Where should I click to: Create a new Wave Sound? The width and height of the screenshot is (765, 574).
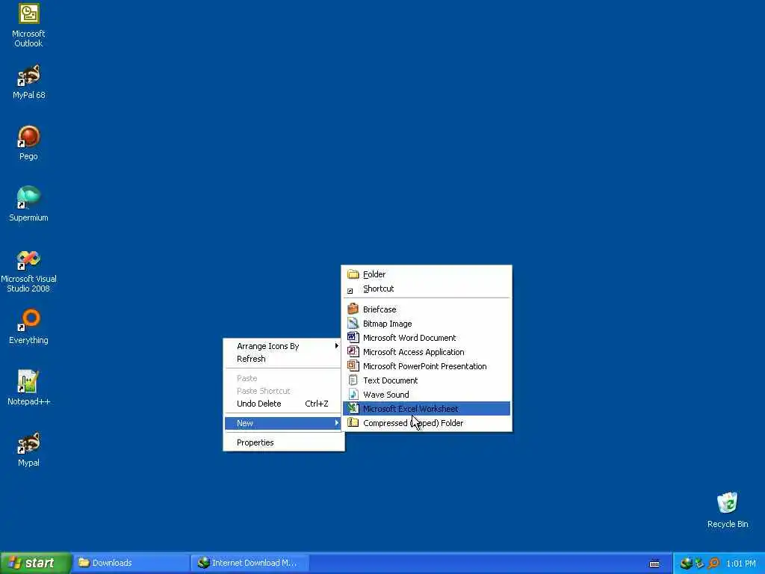[x=427, y=395]
